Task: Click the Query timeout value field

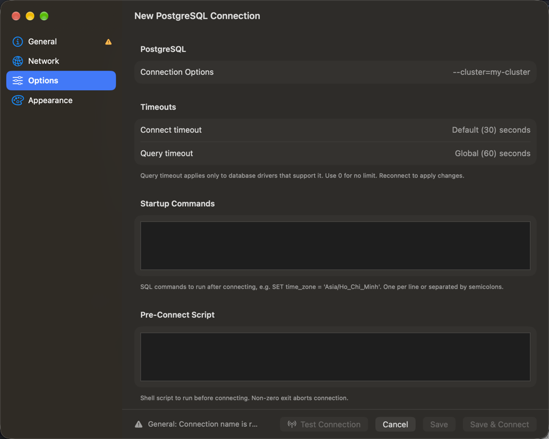Action: (x=492, y=153)
